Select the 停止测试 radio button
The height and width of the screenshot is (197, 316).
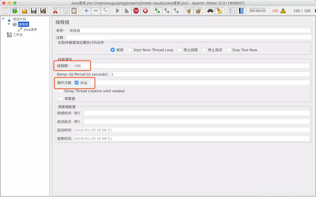click(204, 50)
